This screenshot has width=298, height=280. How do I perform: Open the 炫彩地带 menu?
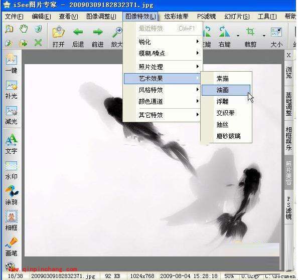176,17
